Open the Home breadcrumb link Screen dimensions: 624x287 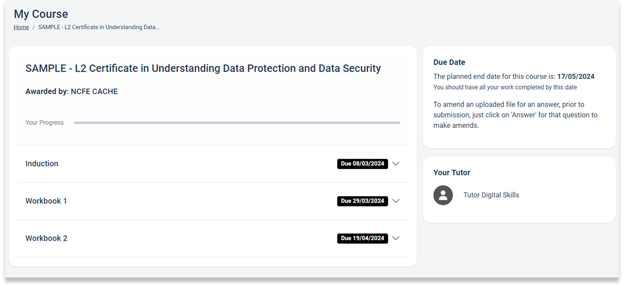pos(21,28)
